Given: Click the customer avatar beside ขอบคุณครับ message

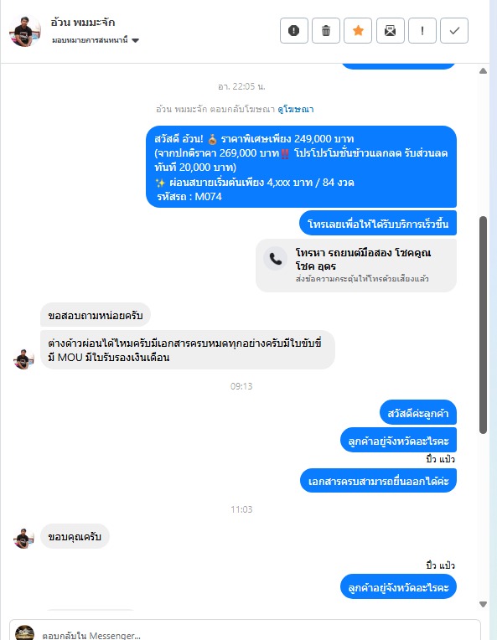Looking at the screenshot, I should [x=23, y=539].
